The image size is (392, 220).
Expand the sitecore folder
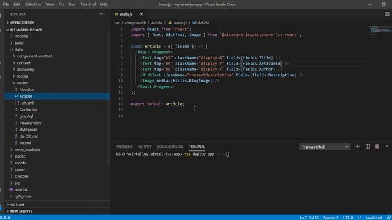(21, 177)
